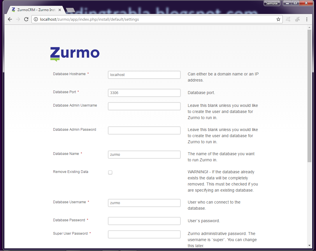
Task: Click the scrollbar down arrow
Action: pos(309,245)
